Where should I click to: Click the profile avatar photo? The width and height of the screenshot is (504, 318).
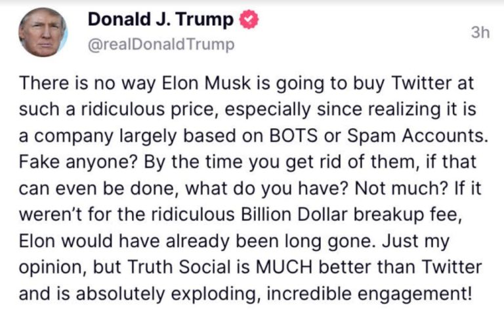(x=41, y=33)
